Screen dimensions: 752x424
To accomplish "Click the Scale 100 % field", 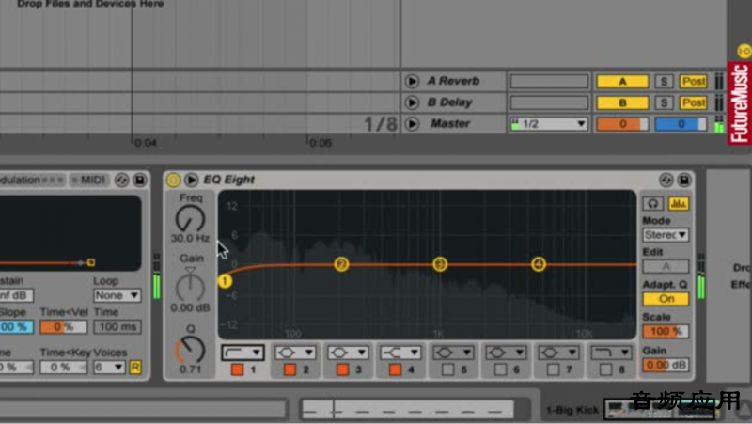I will pyautogui.click(x=666, y=331).
